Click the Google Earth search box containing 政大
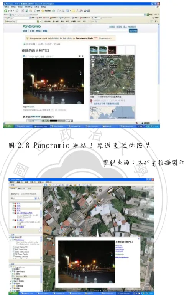Viewport: 184px width, 295px height. tap(22, 198)
